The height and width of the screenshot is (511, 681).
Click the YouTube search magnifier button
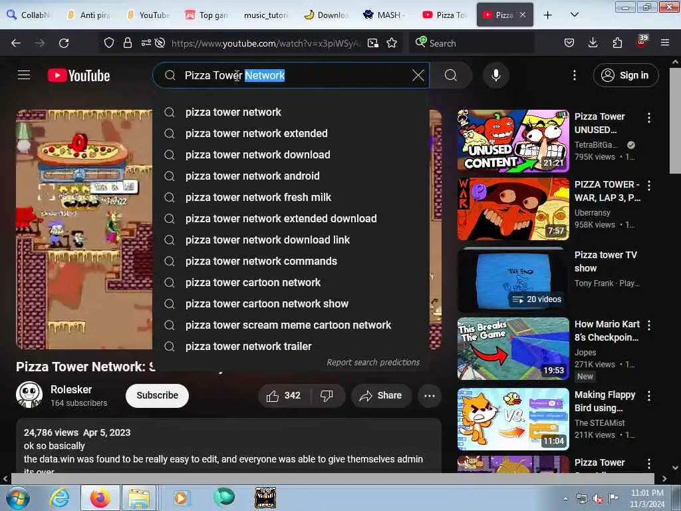coord(451,75)
